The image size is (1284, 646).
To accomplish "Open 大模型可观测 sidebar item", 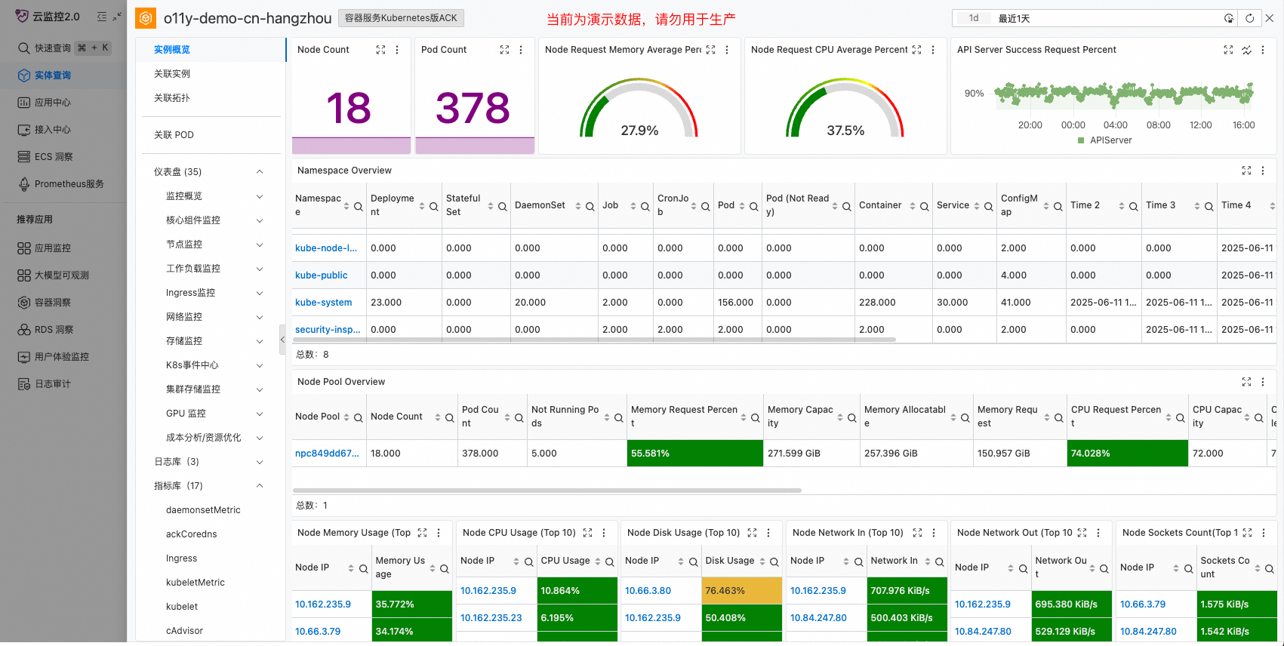I will pos(62,275).
